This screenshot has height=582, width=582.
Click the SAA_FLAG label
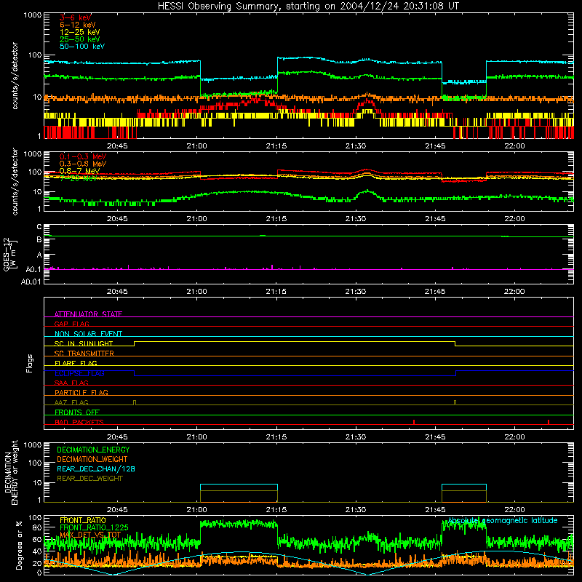(x=71, y=383)
